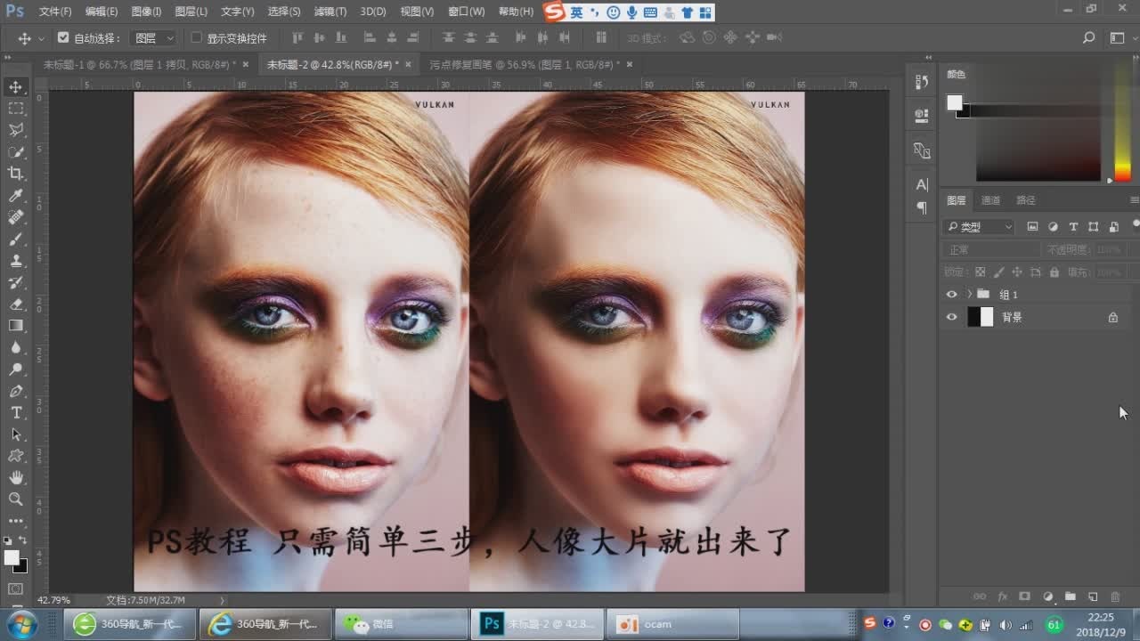The width and height of the screenshot is (1140, 641).
Task: Open the auto-select 图层 dropdown
Action: pos(154,38)
